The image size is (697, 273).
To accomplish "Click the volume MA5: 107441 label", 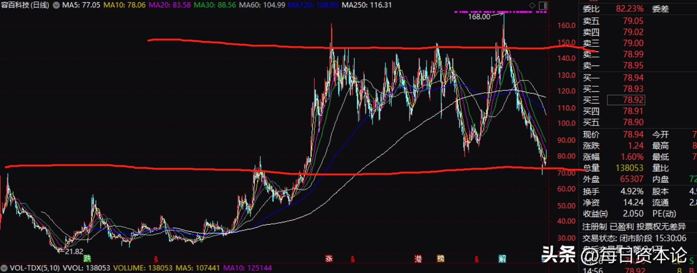I will tap(198, 268).
